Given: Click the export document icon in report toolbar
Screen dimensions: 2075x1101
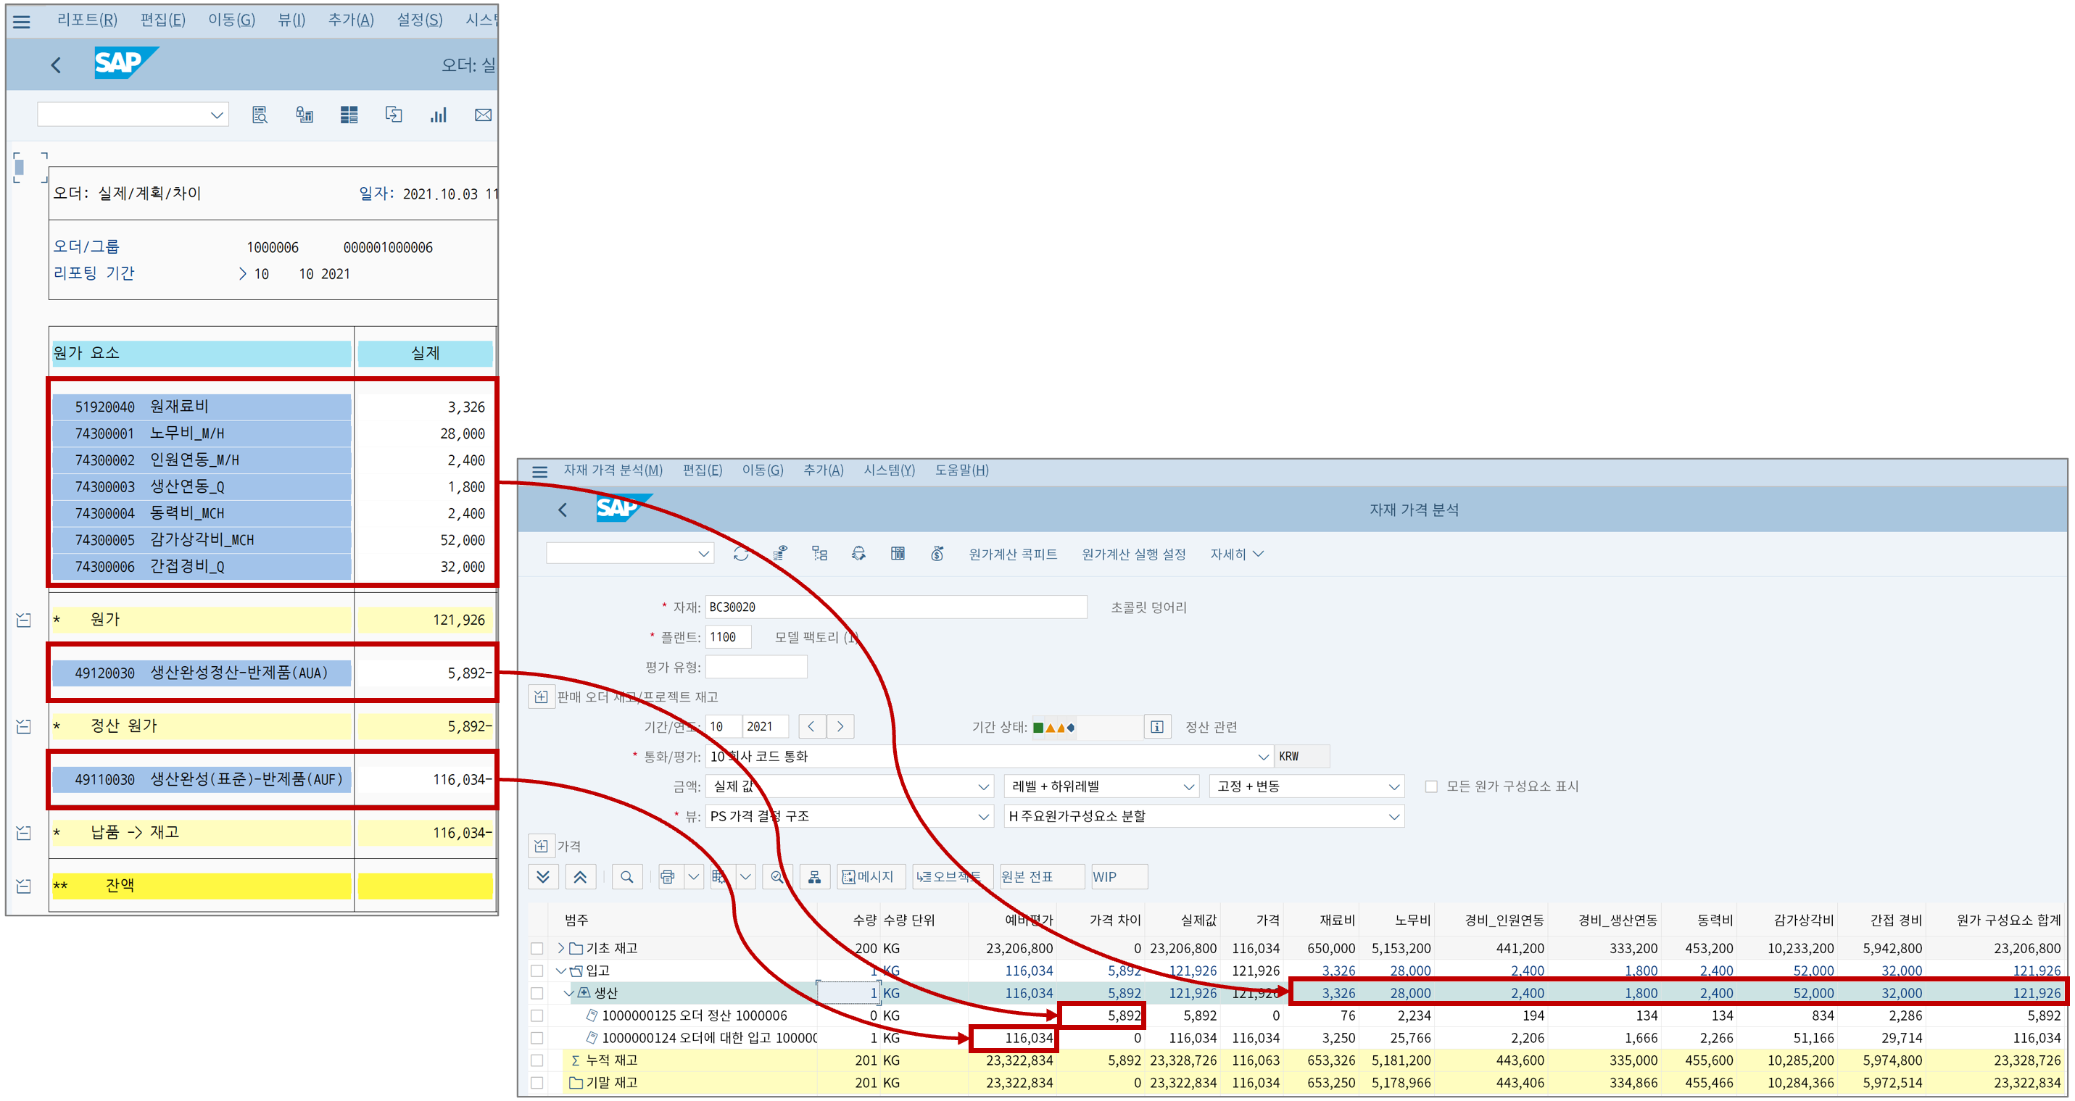Looking at the screenshot, I should click(394, 115).
